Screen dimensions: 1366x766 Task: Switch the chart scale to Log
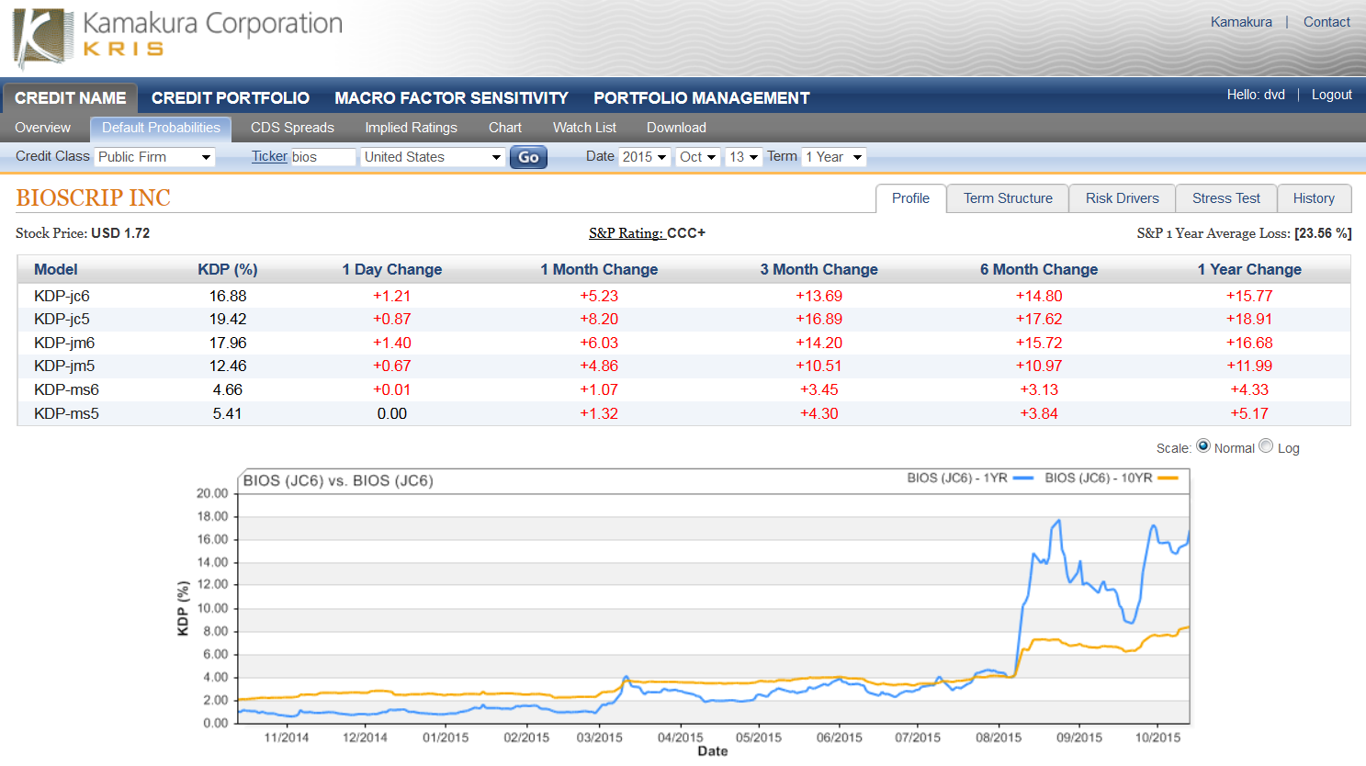click(1266, 447)
